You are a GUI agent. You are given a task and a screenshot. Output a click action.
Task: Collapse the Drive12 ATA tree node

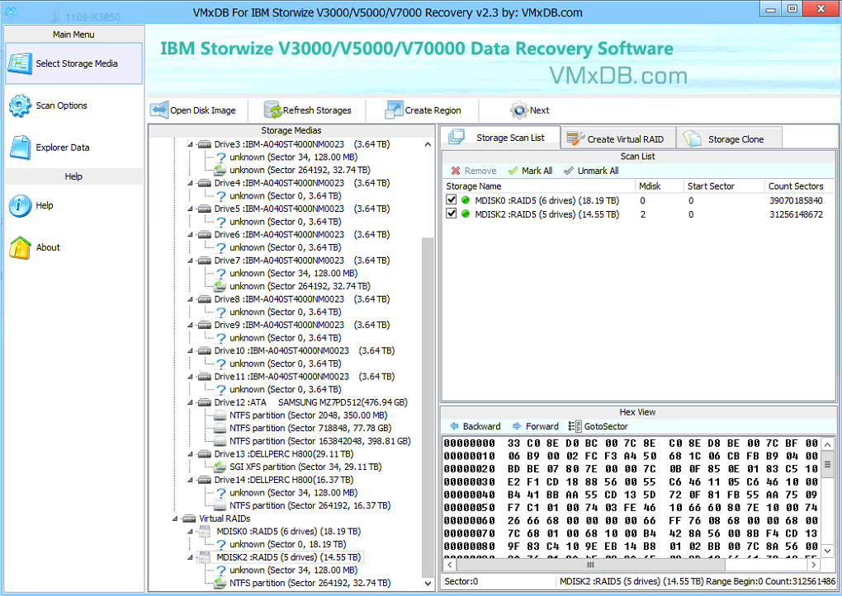tap(190, 402)
